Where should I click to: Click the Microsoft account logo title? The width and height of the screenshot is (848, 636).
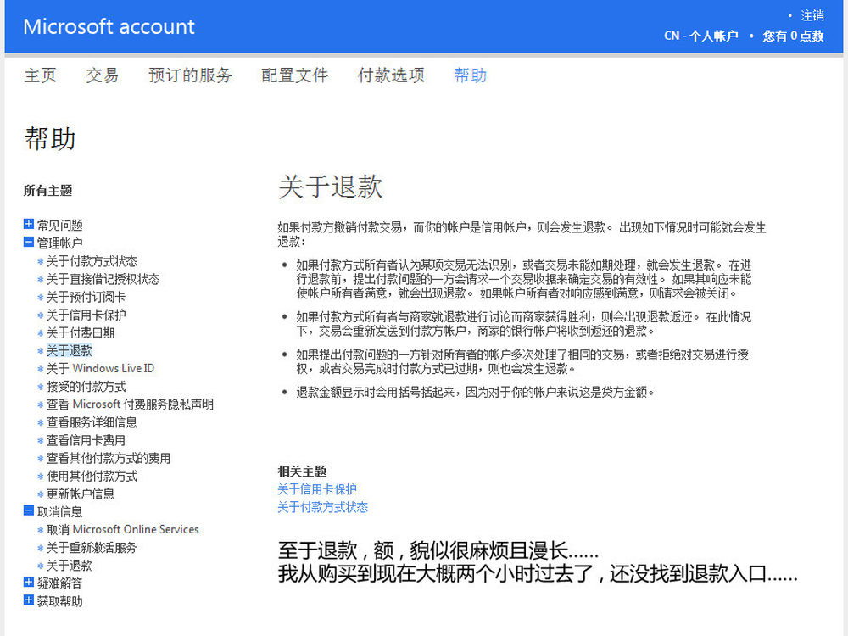tap(109, 26)
